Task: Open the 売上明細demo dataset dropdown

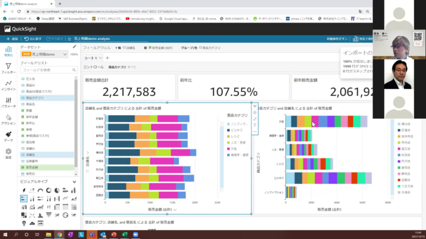Action: (44, 55)
